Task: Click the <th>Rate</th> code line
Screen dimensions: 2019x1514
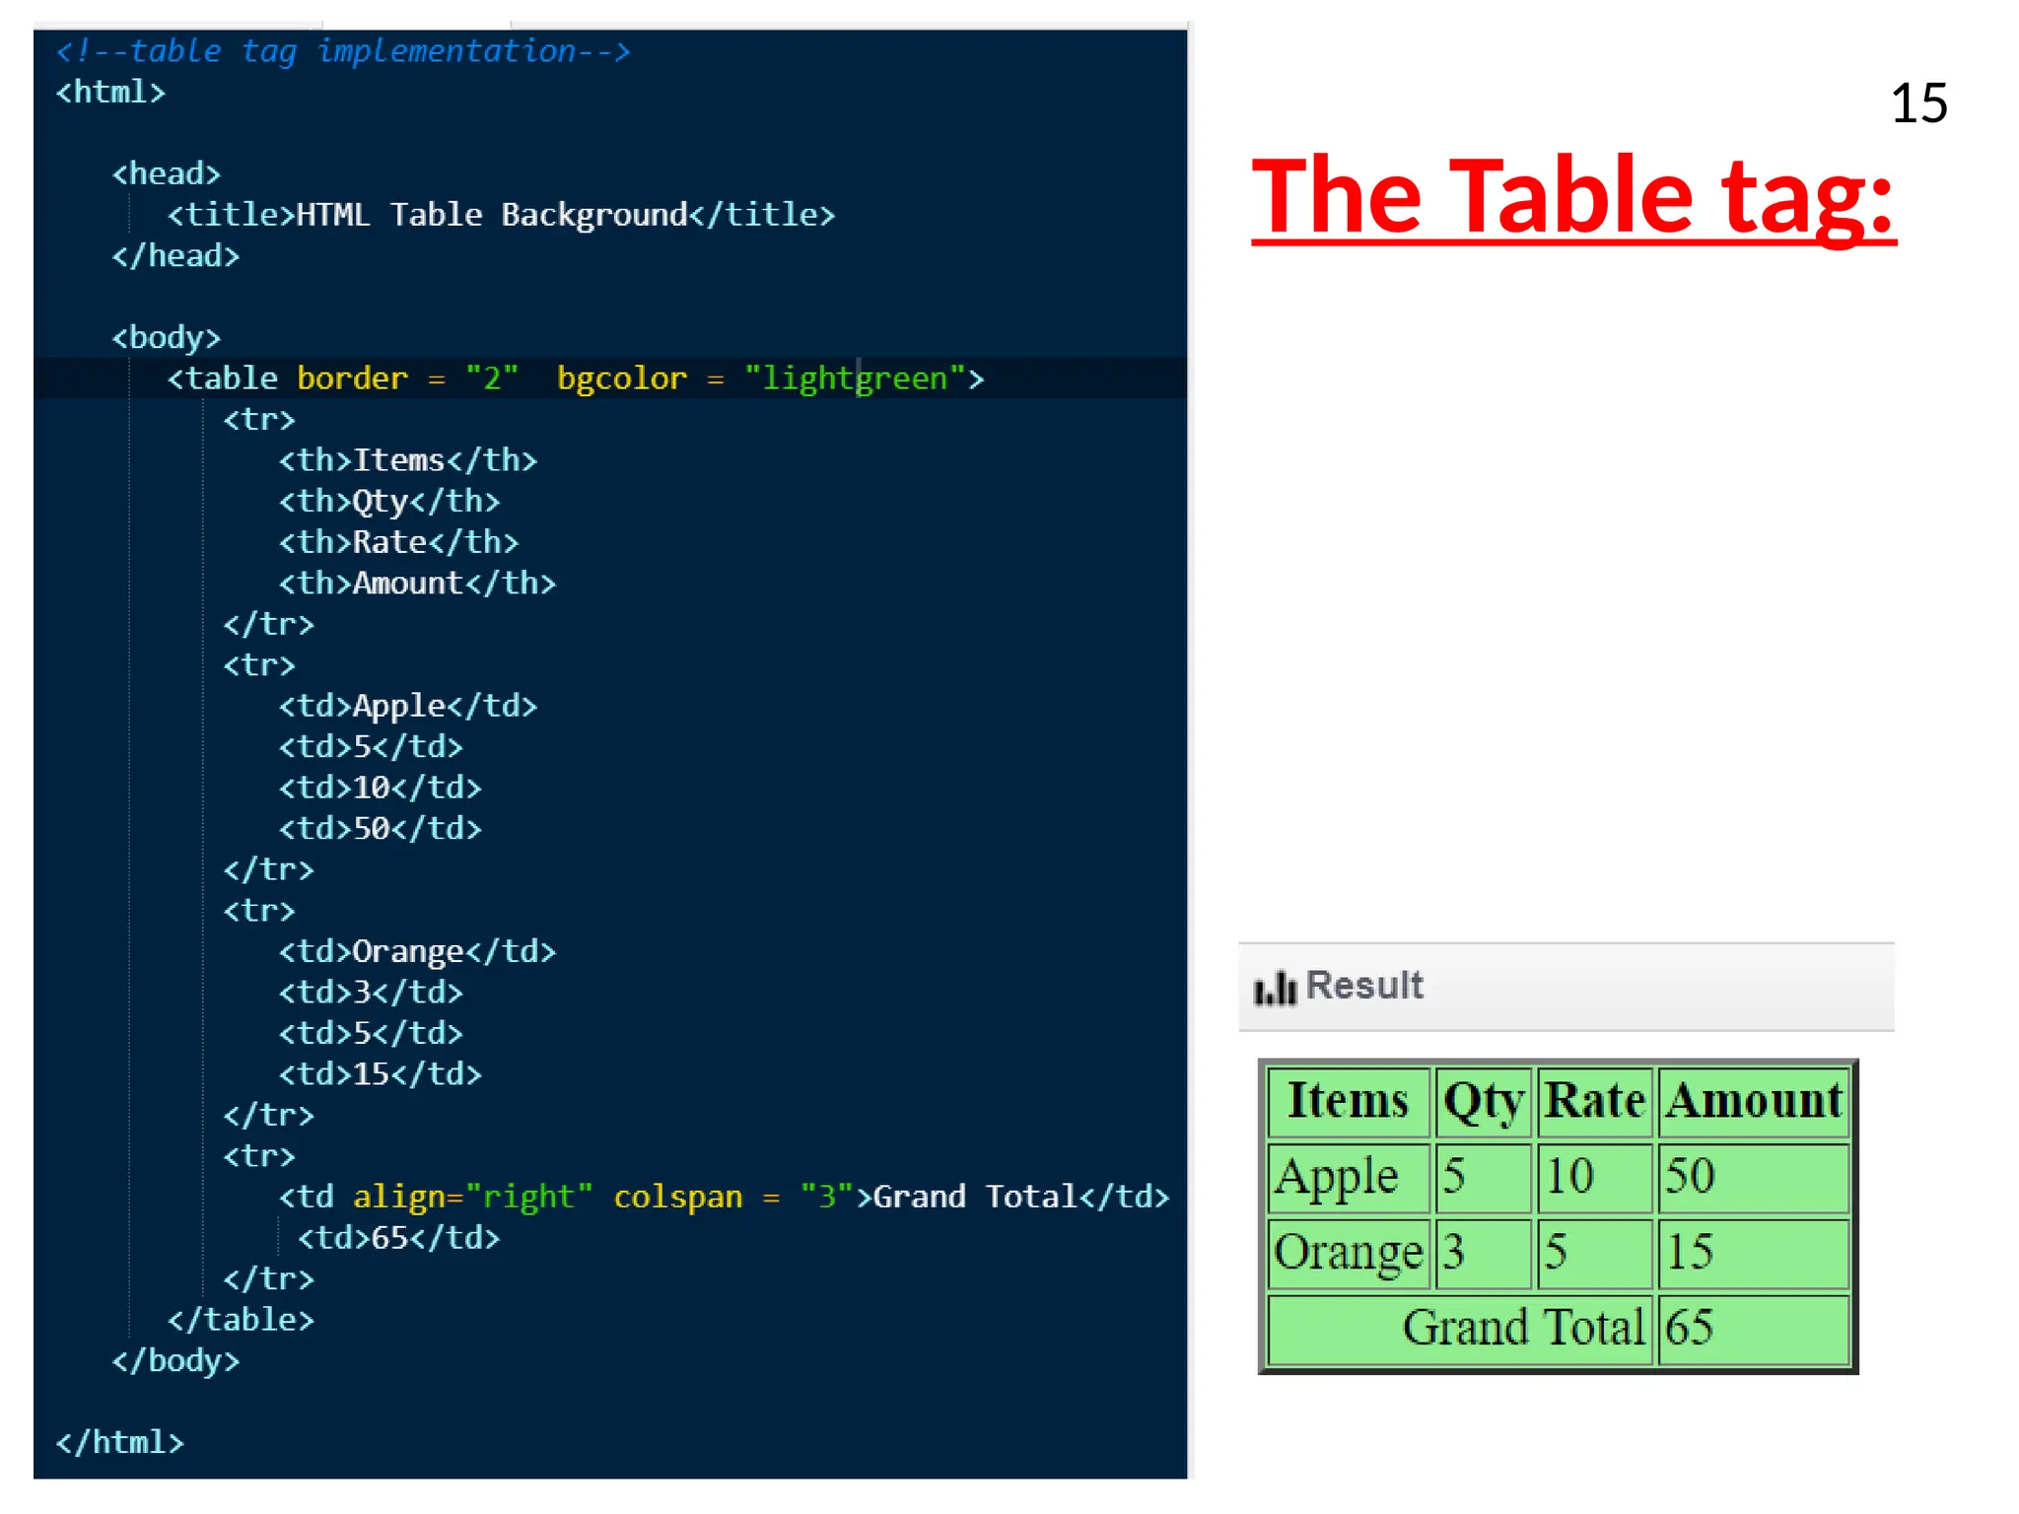Action: point(398,542)
